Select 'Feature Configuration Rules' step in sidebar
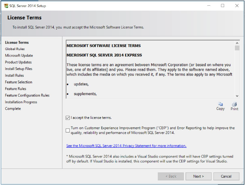245x185 pixels. pos(27,95)
